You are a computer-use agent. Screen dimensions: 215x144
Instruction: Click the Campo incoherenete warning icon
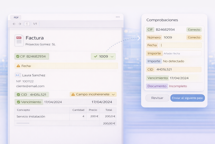73,94
